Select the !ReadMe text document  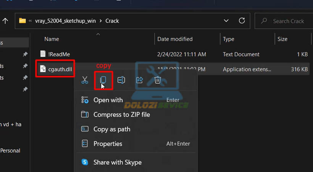[x=59, y=54]
